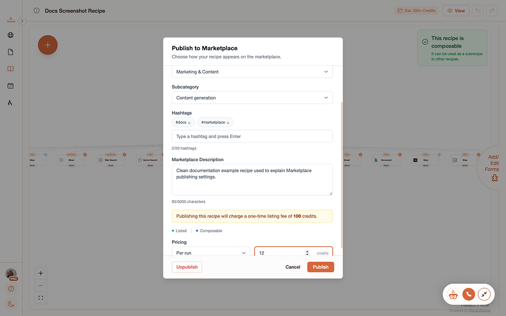The image size is (506, 316).
Task: Click the listing fee warning notice
Action: (x=252, y=216)
